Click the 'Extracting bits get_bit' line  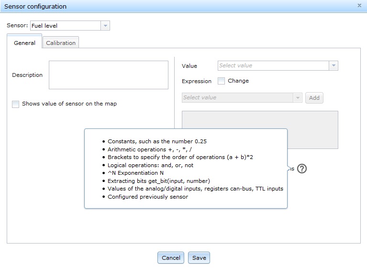(x=159, y=181)
